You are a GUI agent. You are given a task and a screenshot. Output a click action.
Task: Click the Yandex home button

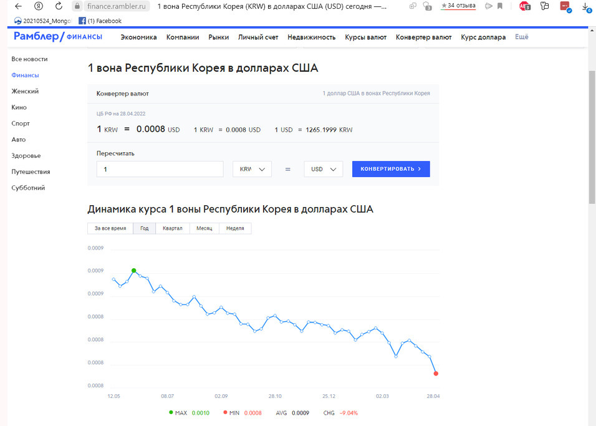39,6
